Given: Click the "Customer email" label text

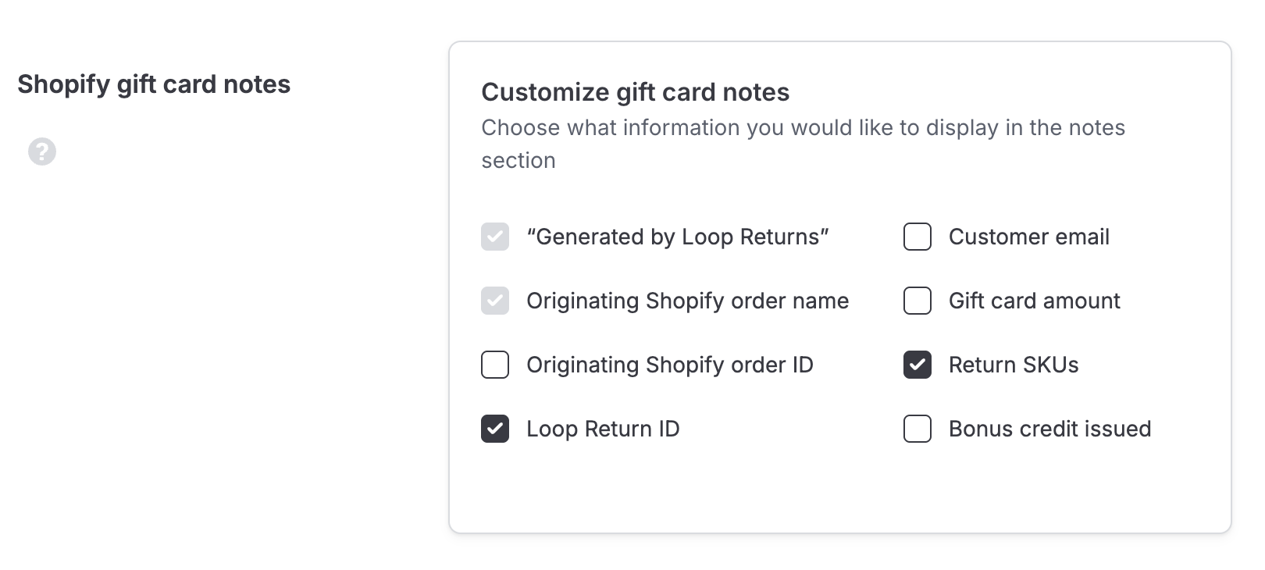Looking at the screenshot, I should pyautogui.click(x=1029, y=237).
